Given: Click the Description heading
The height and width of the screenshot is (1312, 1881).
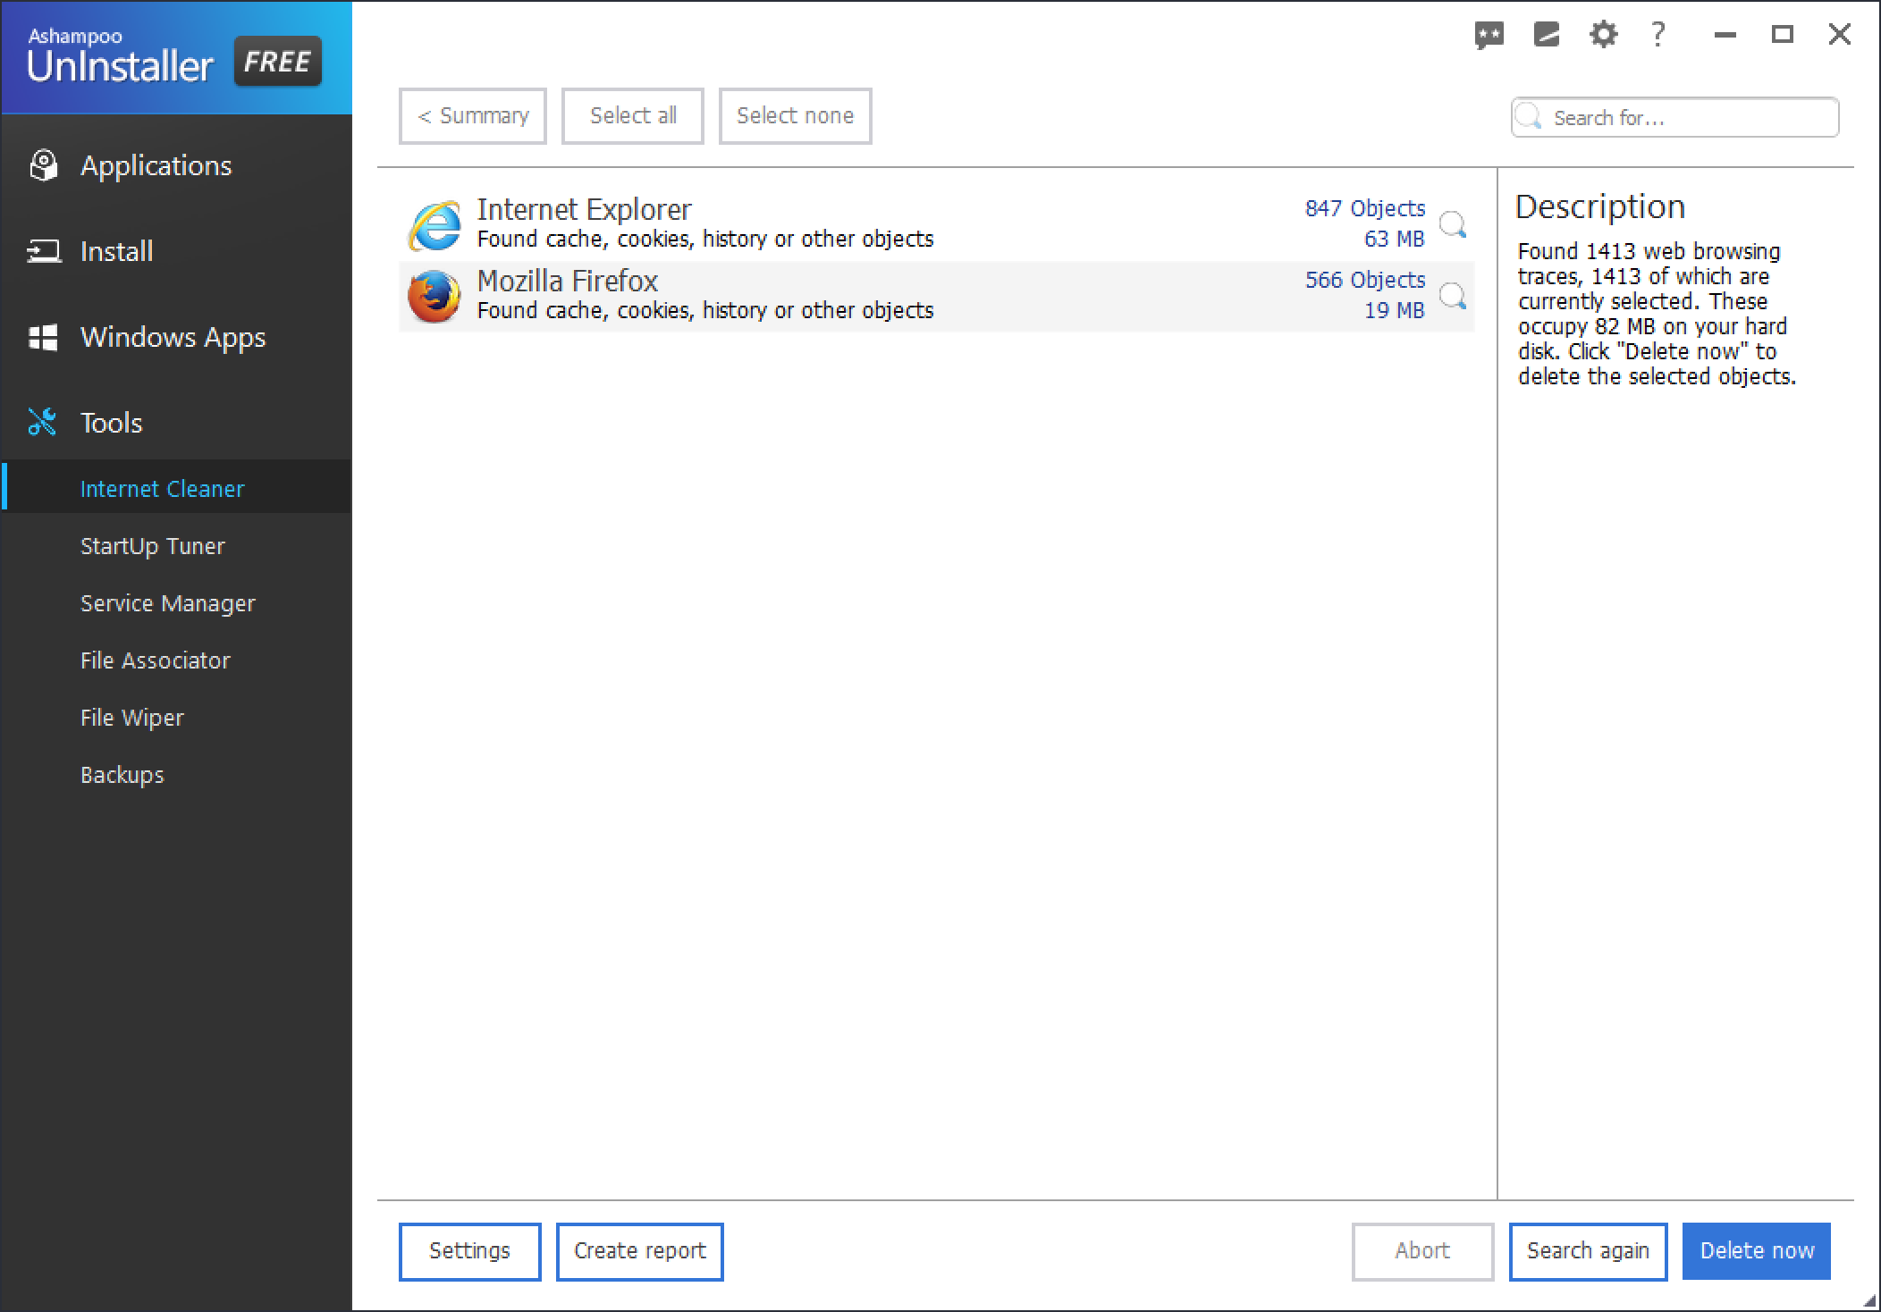Looking at the screenshot, I should point(1599,206).
